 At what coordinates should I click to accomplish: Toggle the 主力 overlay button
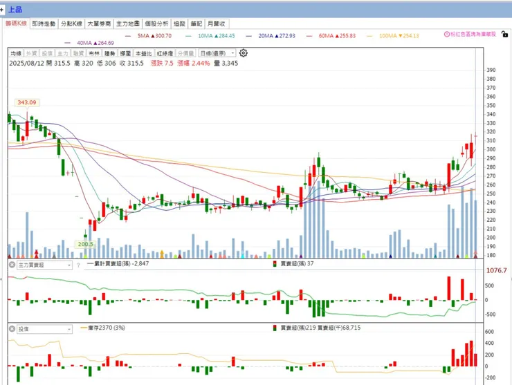pyautogui.click(x=63, y=53)
